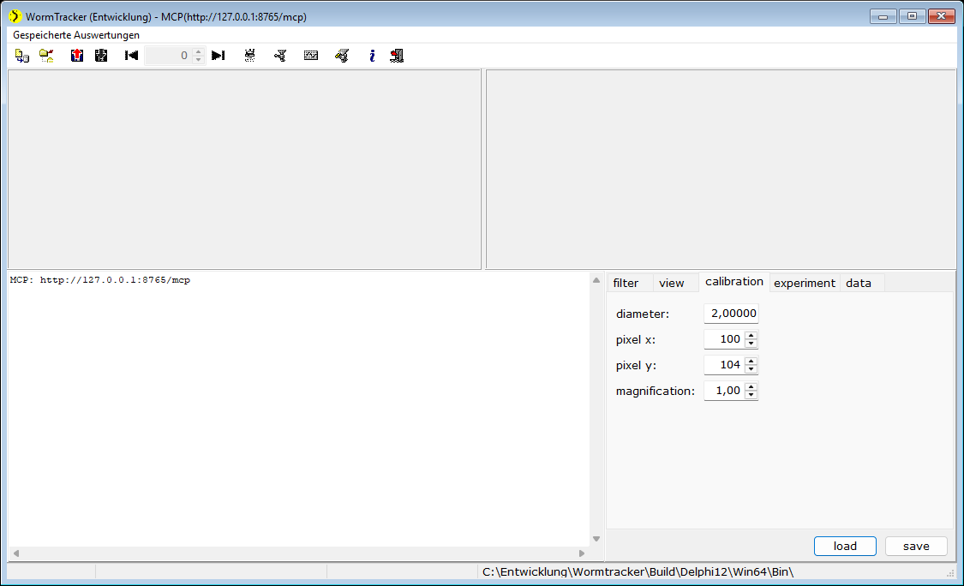Click the black filmstrip toolbar icon
Screen dimensions: 964x586
click(101, 56)
